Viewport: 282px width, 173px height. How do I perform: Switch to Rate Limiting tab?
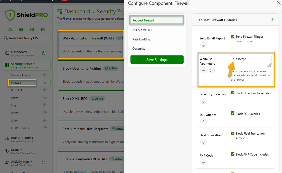click(141, 39)
